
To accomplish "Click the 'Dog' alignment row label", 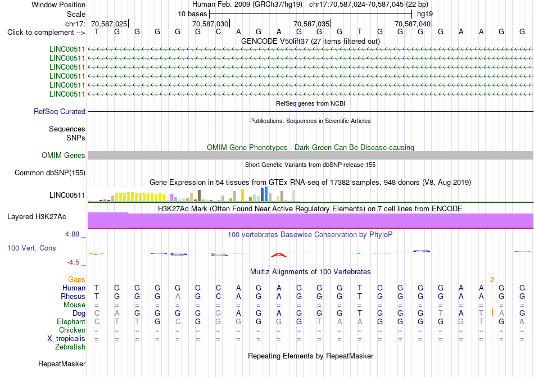I will (x=79, y=313).
